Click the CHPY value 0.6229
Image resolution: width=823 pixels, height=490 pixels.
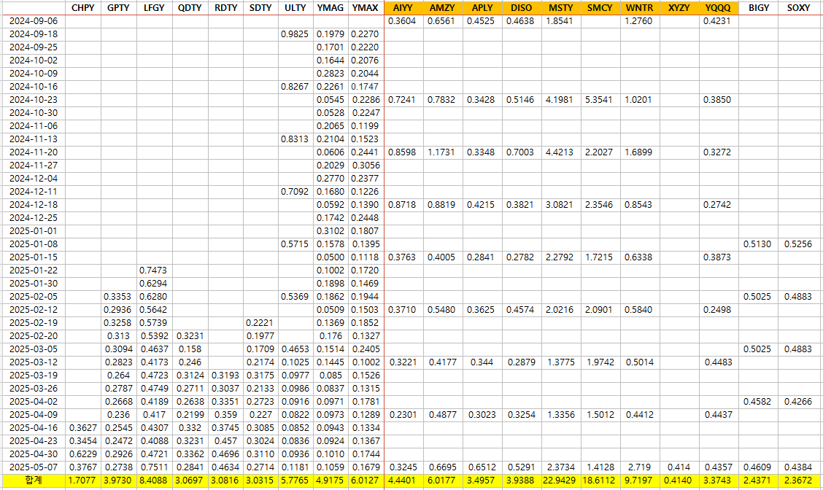click(83, 454)
